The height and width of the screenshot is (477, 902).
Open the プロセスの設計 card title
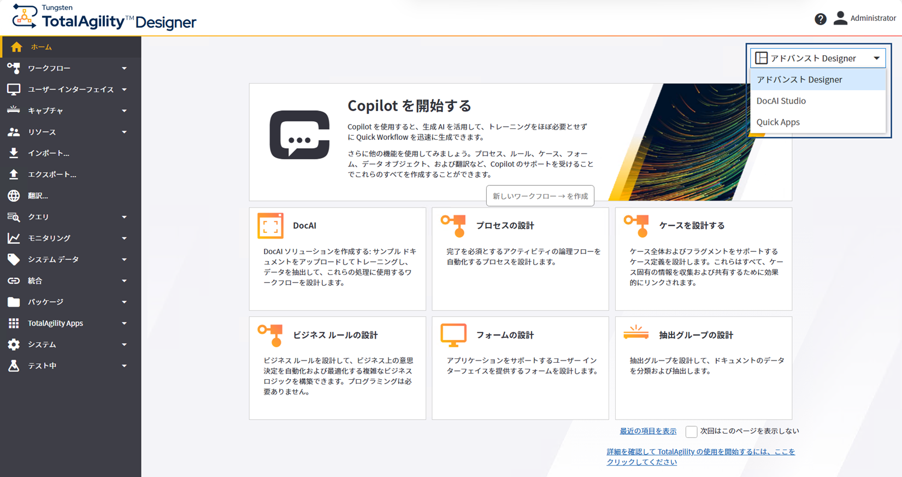[505, 226]
